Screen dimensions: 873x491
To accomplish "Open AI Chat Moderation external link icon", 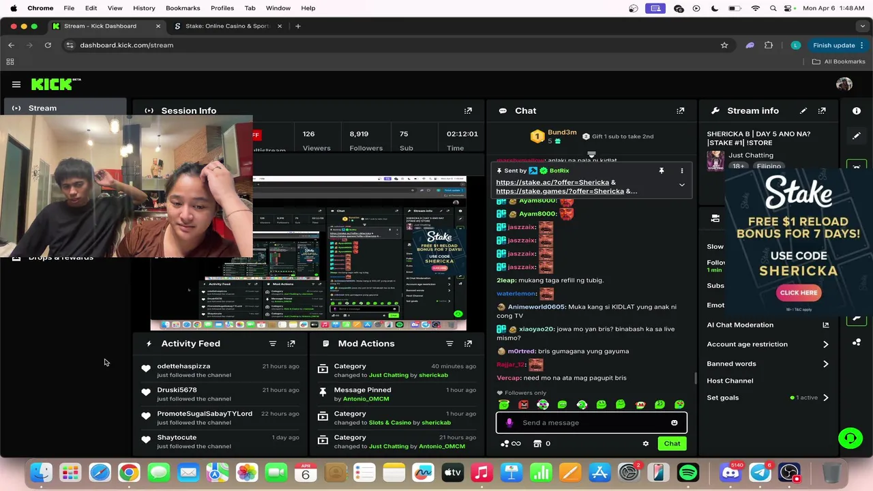I will (x=825, y=325).
